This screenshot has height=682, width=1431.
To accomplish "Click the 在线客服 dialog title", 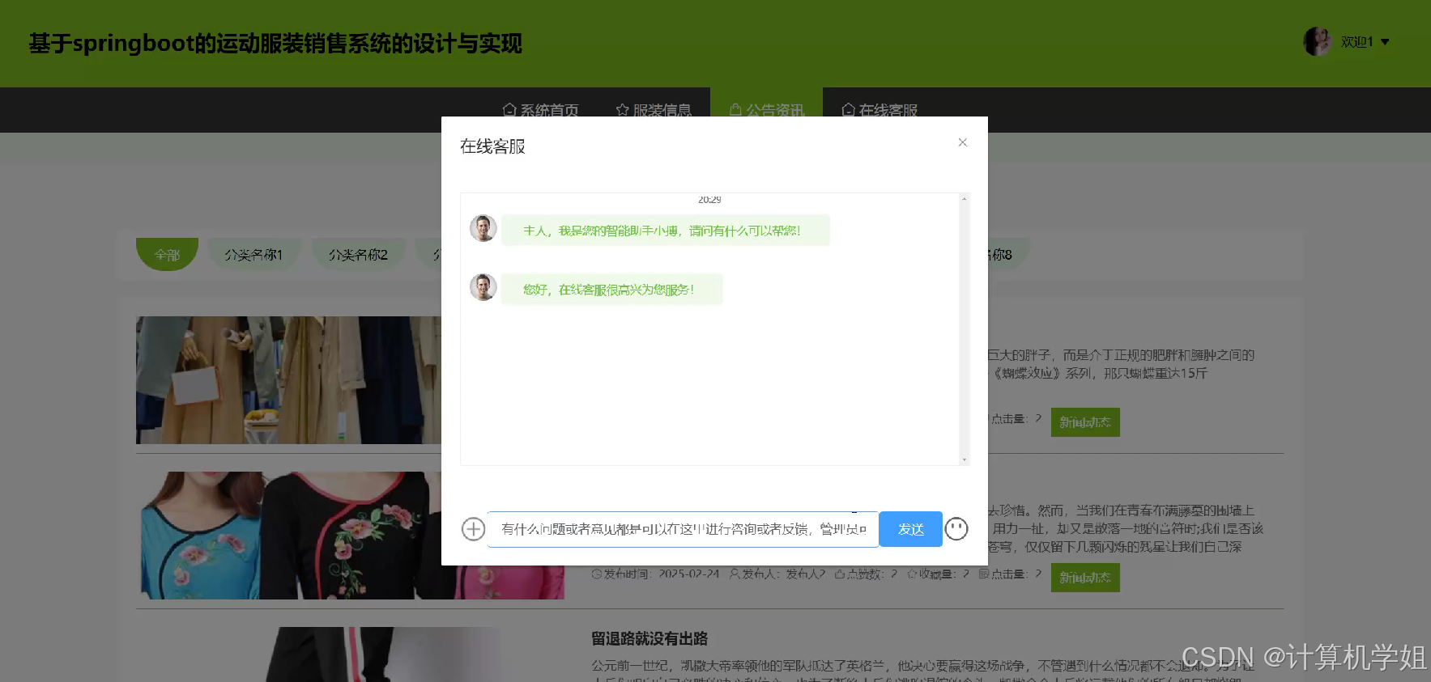I will 492,146.
